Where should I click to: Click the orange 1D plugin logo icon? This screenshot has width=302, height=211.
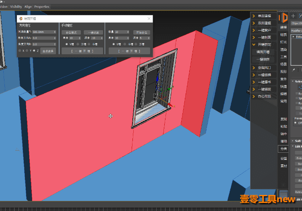[283, 18]
